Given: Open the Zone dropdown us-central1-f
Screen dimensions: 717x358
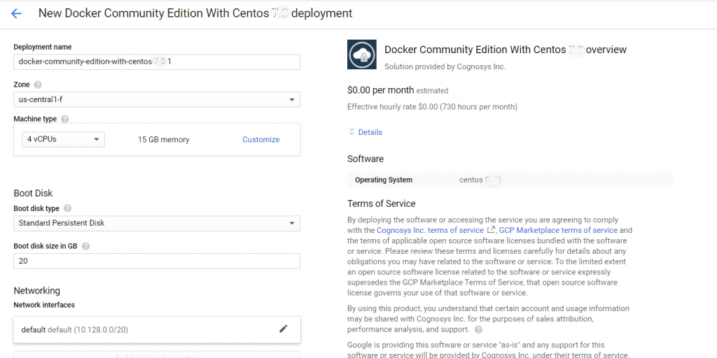Looking at the screenshot, I should pos(157,100).
